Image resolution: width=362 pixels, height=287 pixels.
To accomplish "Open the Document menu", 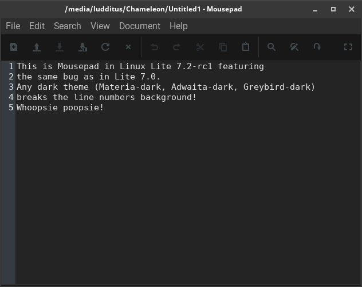I will [x=139, y=26].
